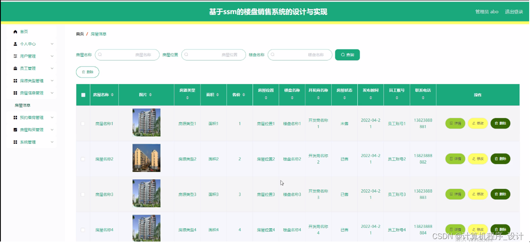Tick the checkbox for row 房屋名称4
This screenshot has width=530, height=244.
pyautogui.click(x=83, y=230)
